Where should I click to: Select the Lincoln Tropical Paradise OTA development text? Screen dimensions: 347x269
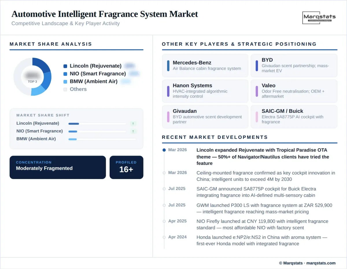263,157
